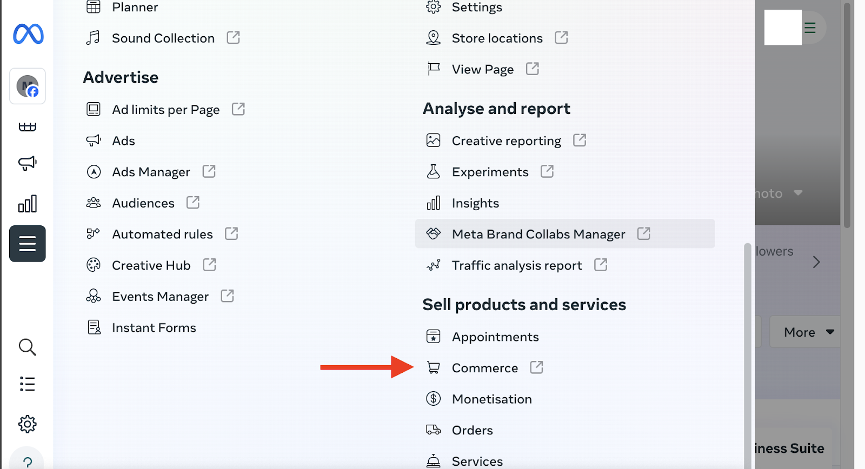Open the Facebook page profile avatar
Viewport: 865px width, 469px height.
[28, 86]
